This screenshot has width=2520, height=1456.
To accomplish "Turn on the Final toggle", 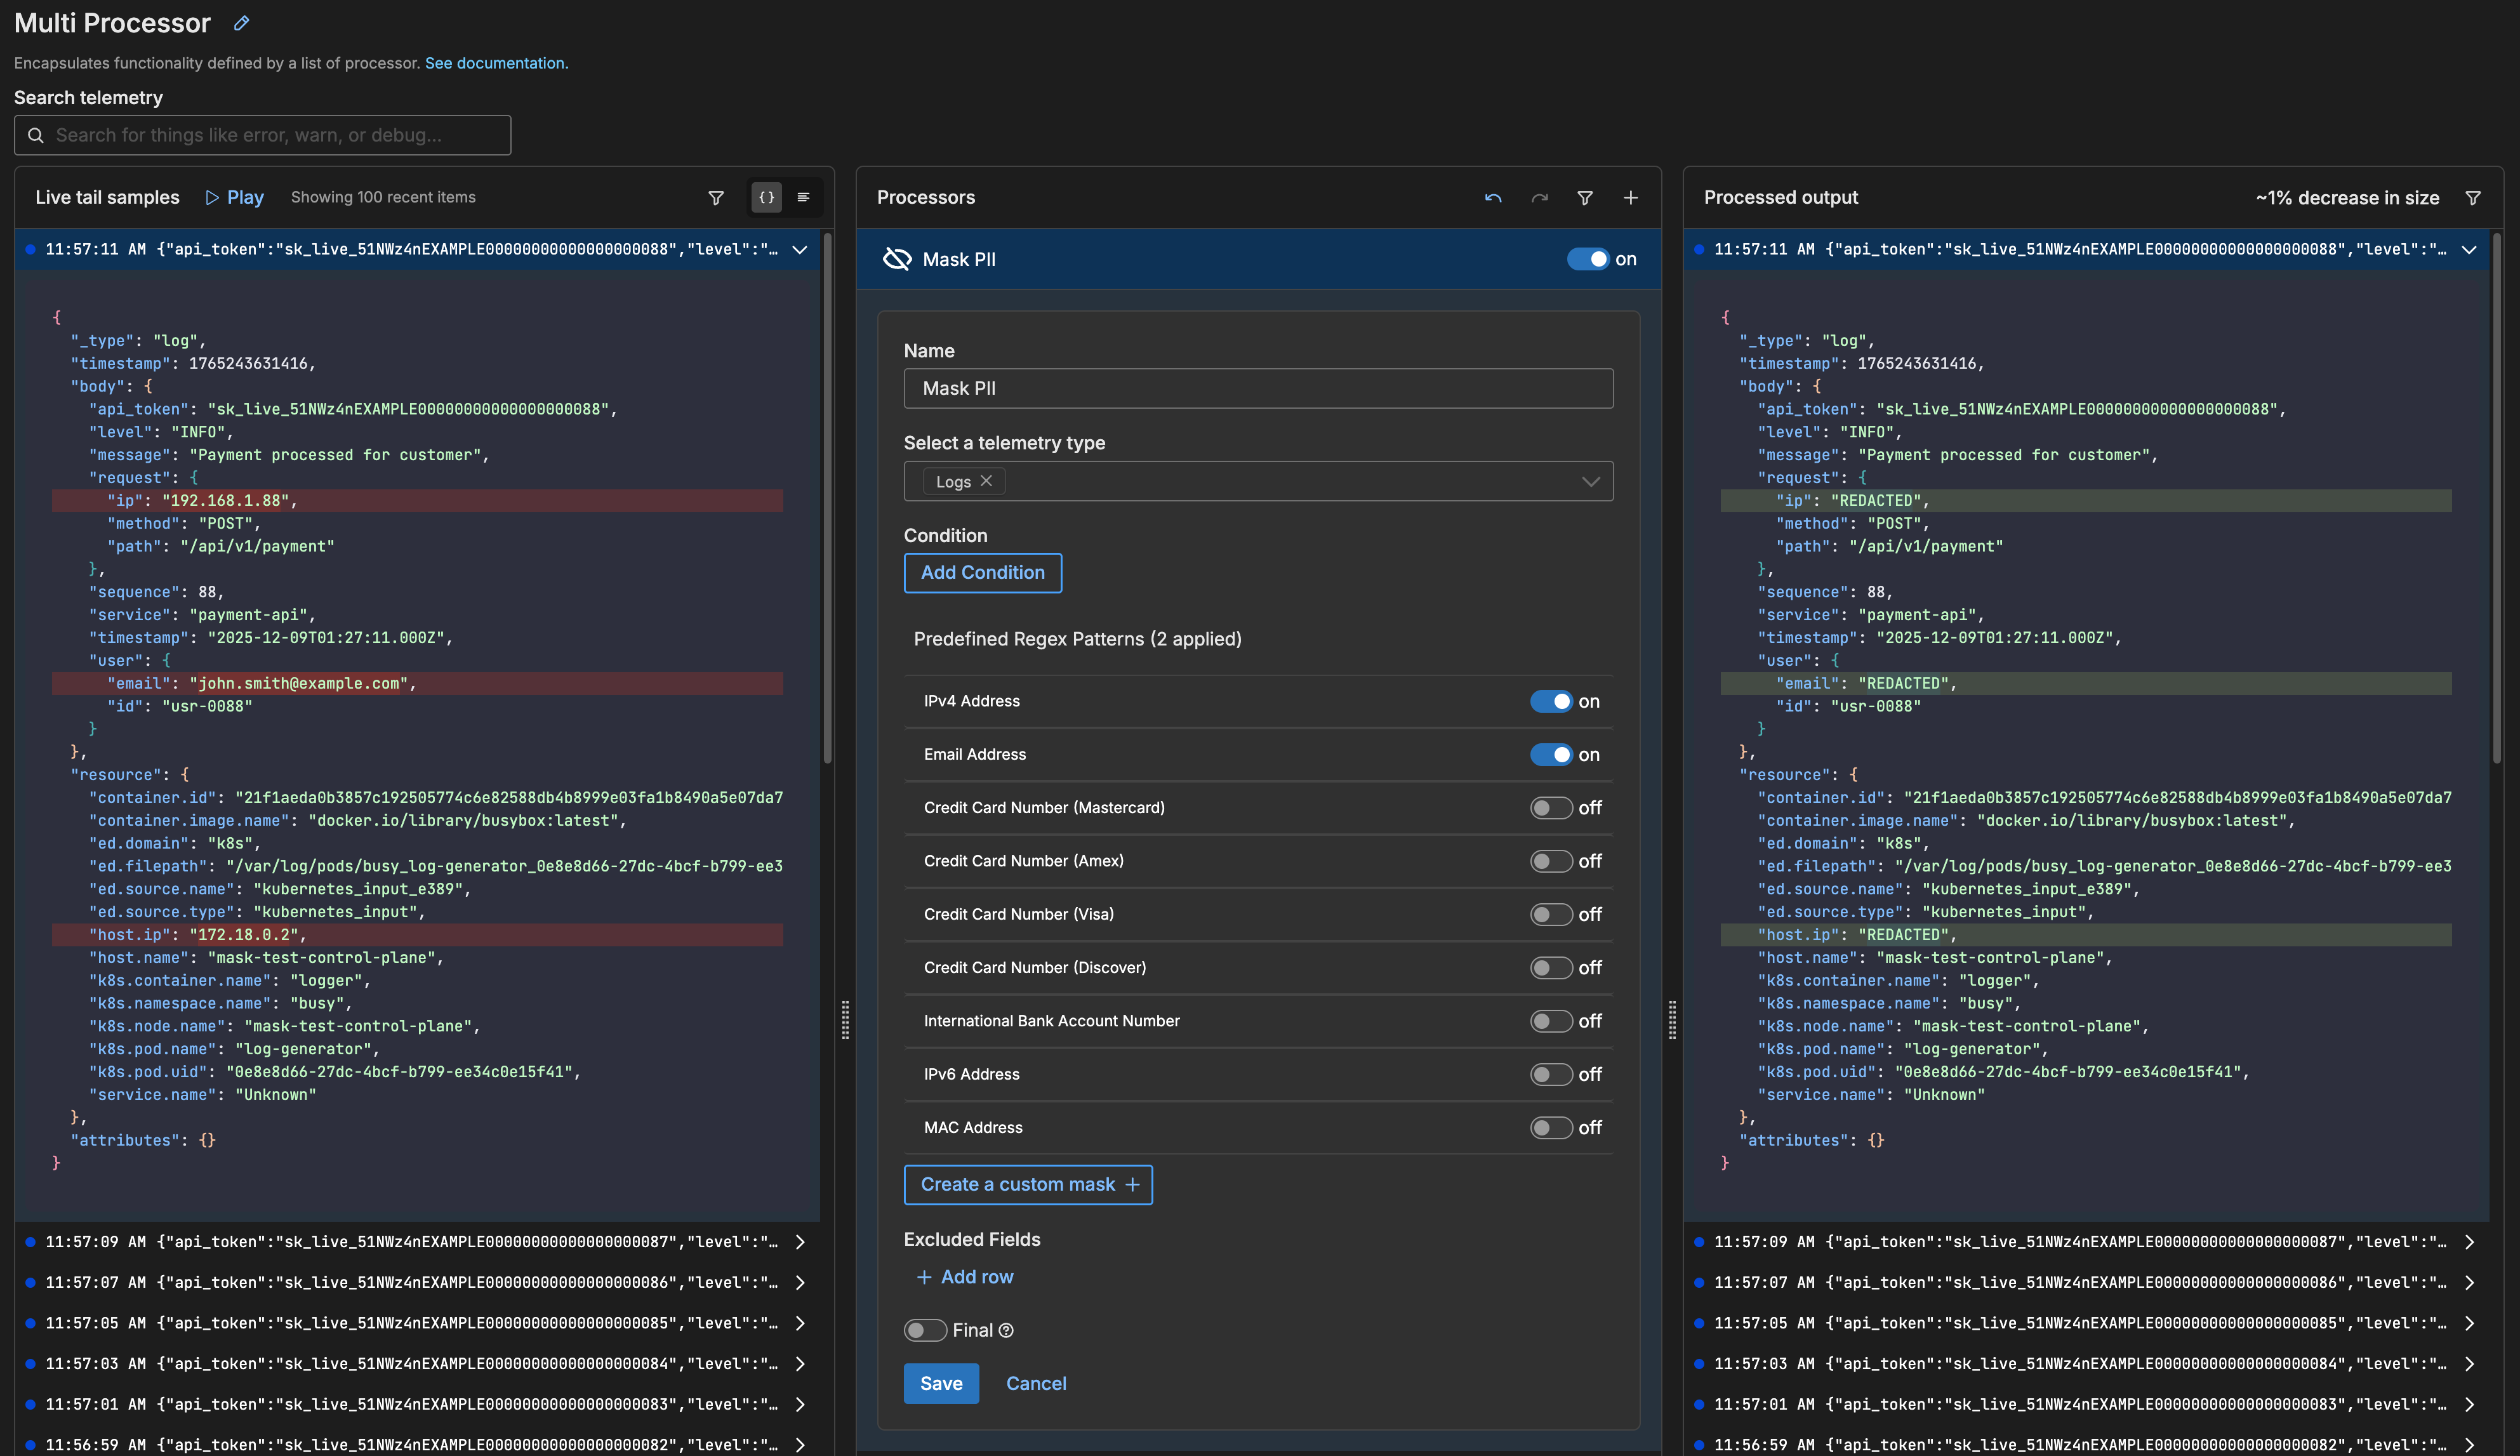I will [x=925, y=1330].
